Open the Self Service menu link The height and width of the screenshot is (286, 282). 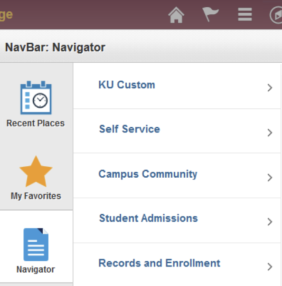(130, 129)
